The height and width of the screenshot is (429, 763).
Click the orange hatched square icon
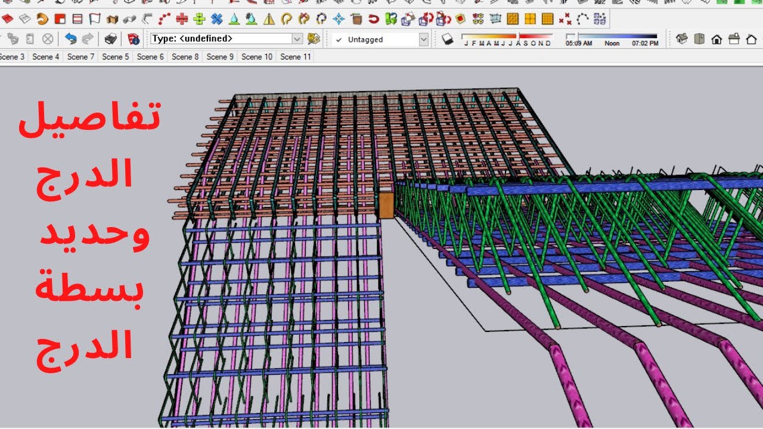(x=513, y=19)
